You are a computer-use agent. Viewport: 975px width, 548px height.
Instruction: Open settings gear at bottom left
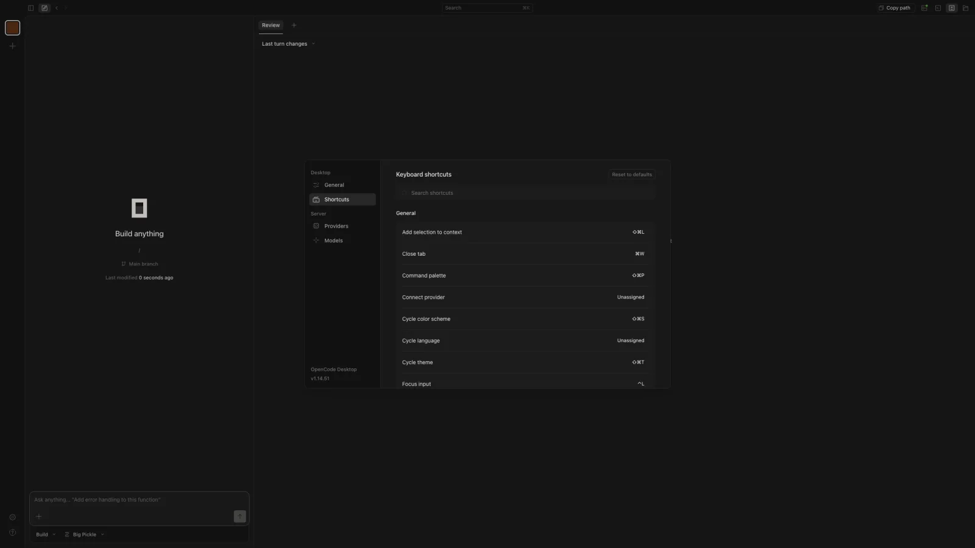pyautogui.click(x=12, y=518)
